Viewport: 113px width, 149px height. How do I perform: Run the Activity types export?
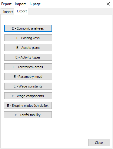coord(28,57)
